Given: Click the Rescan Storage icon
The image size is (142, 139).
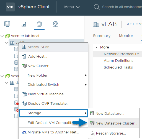Looking at the screenshot, I should (93, 133).
